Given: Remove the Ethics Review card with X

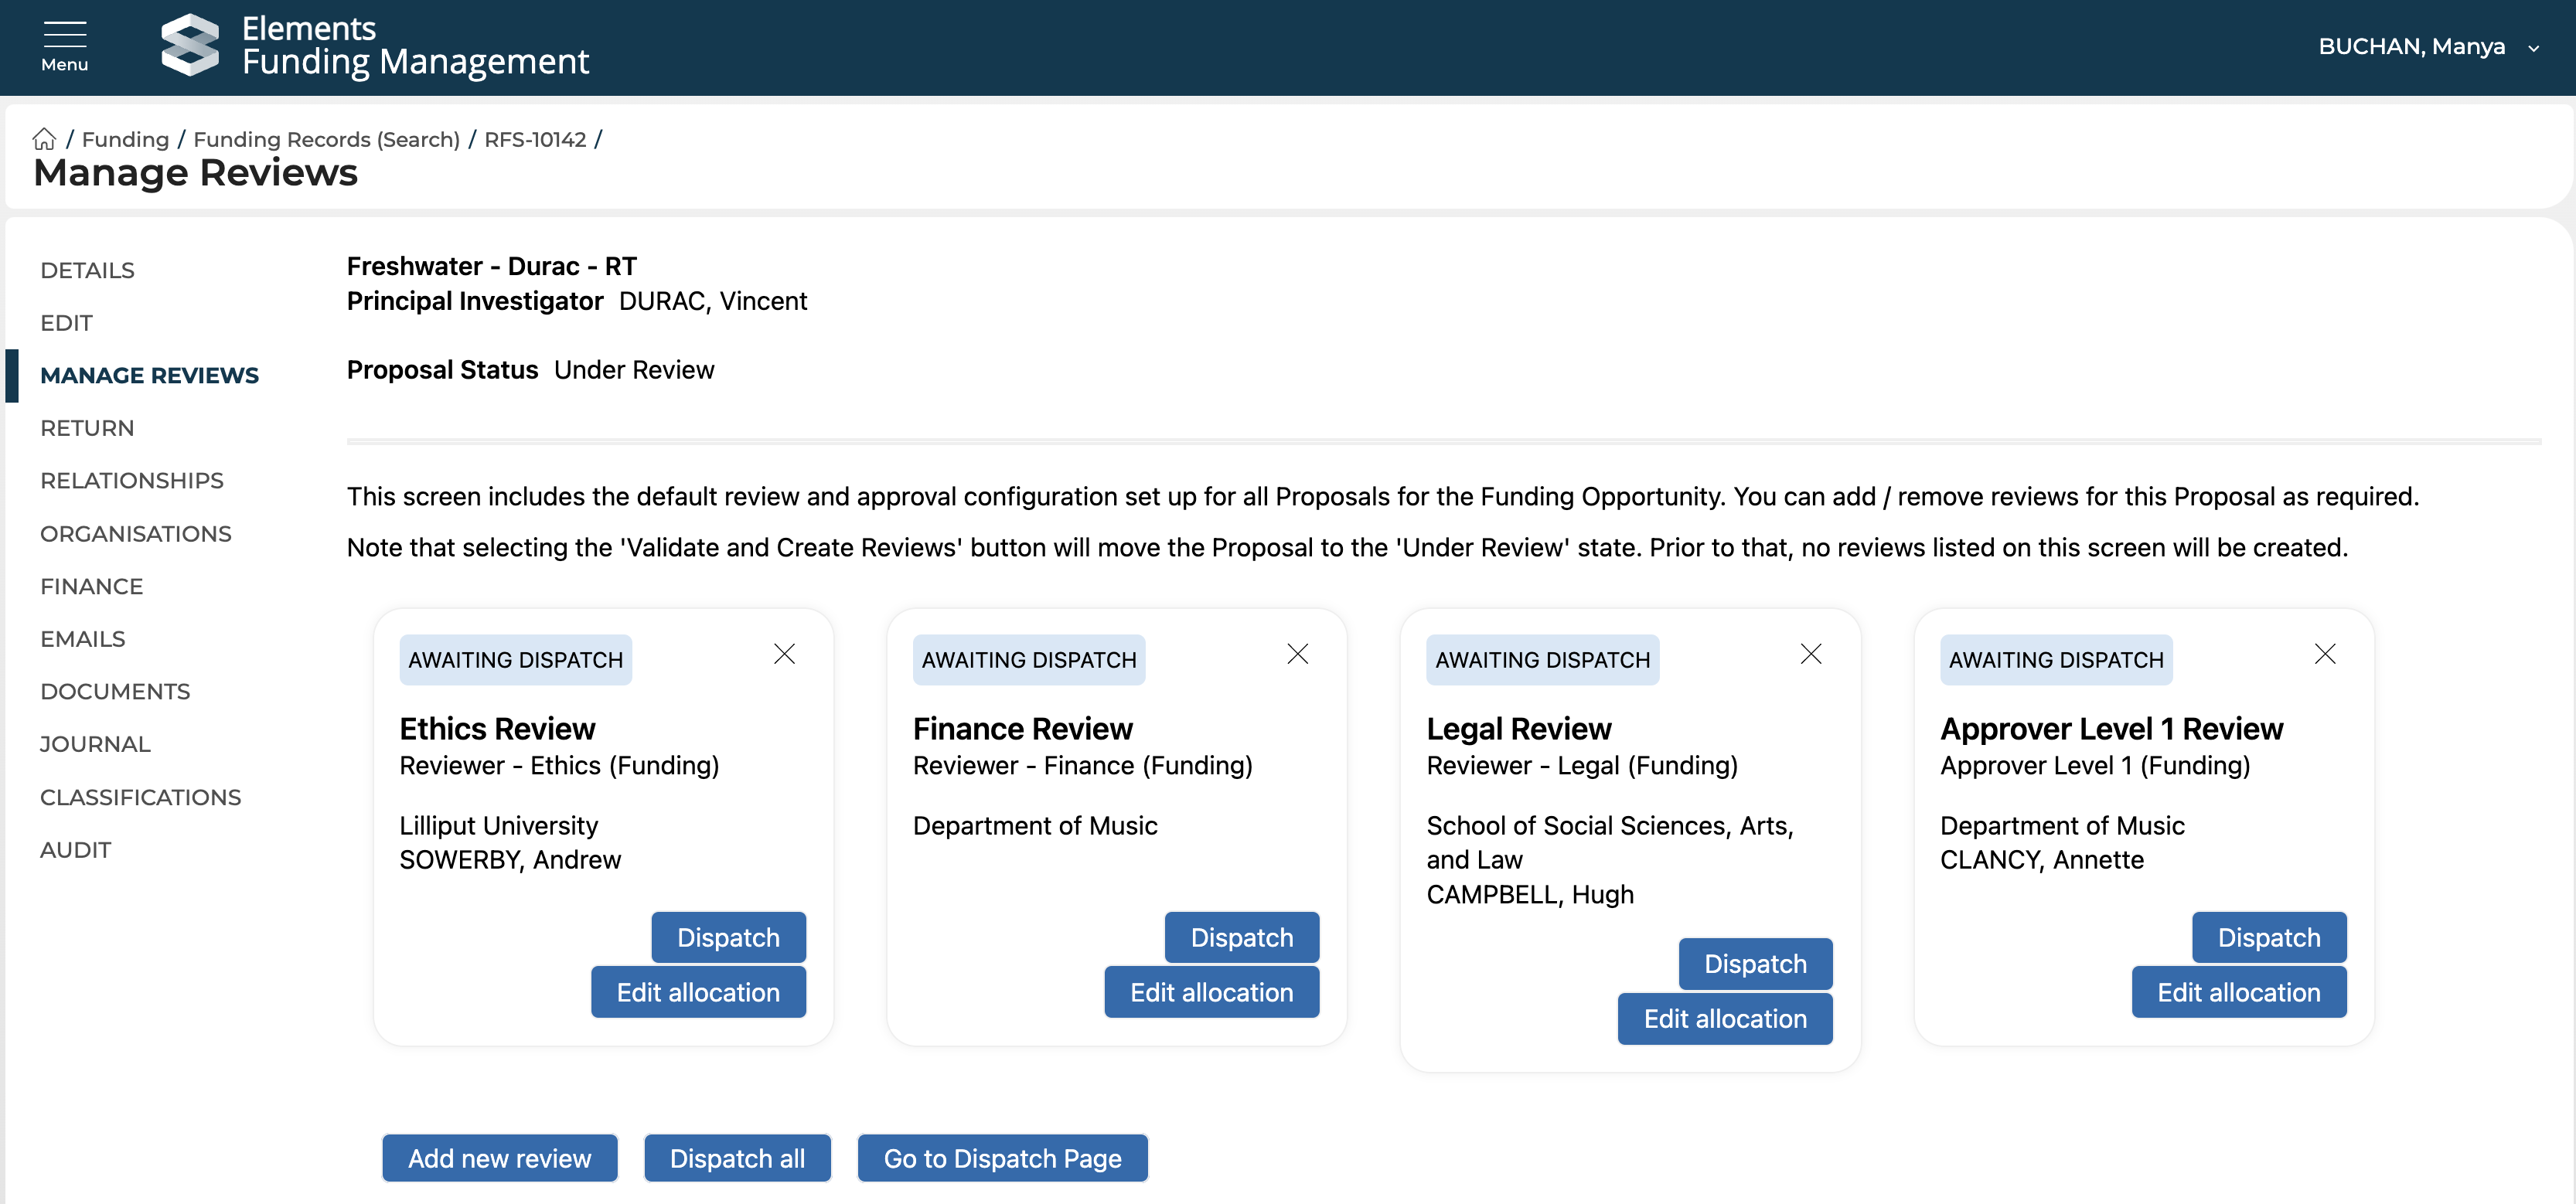Looking at the screenshot, I should [784, 655].
